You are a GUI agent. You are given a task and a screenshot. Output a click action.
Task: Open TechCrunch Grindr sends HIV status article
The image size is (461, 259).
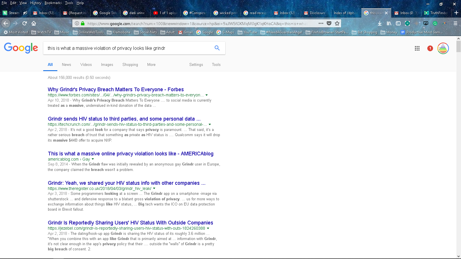(124, 119)
